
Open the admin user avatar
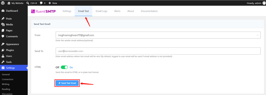pyautogui.click(x=264, y=3)
